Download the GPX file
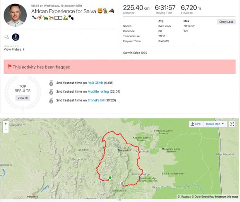Screen dimensions: 240x202 click(196, 124)
